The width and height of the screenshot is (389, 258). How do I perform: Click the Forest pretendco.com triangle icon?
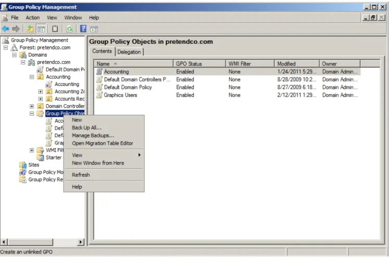[x=15, y=47]
